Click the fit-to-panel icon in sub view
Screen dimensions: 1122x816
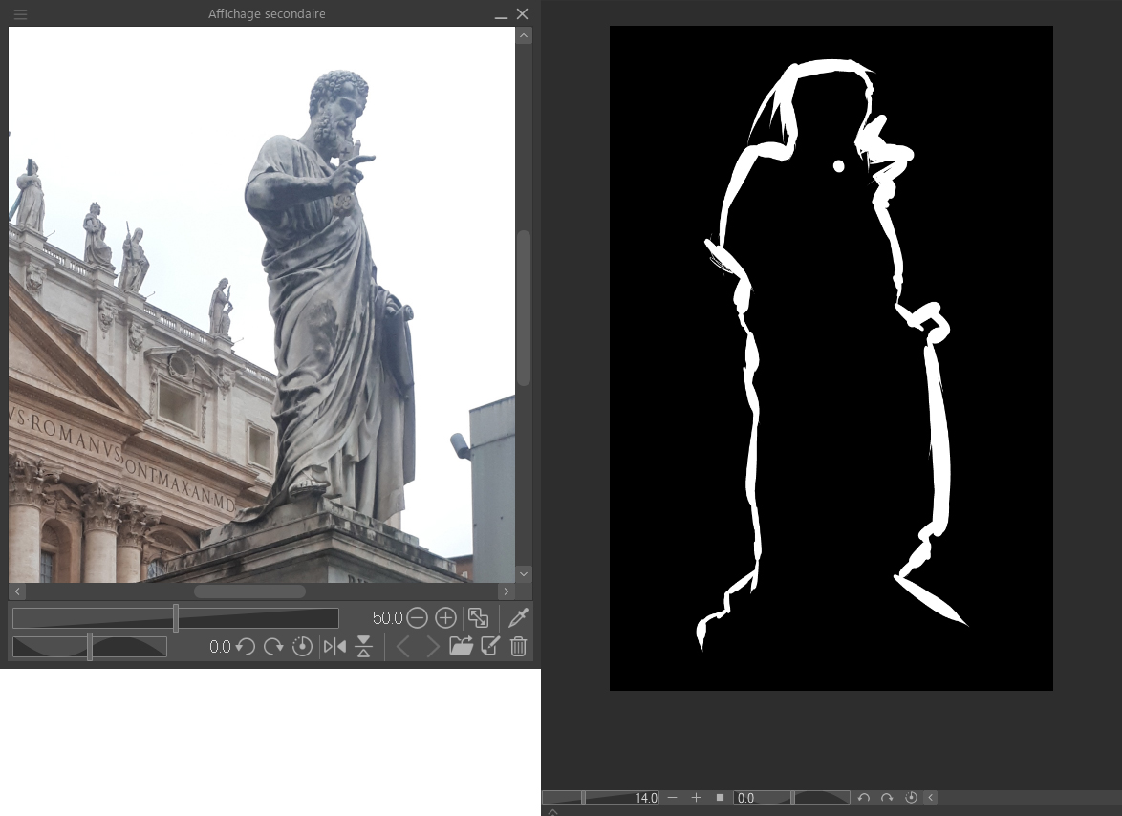(479, 618)
